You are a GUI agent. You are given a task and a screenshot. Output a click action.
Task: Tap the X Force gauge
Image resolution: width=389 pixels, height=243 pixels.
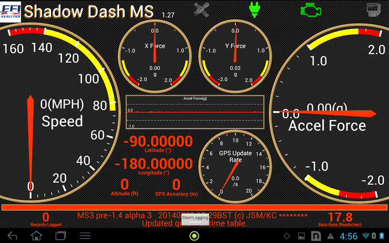coord(155,56)
